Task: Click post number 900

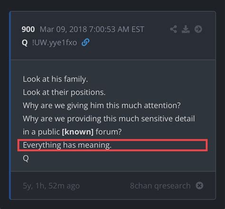Action: (28, 29)
